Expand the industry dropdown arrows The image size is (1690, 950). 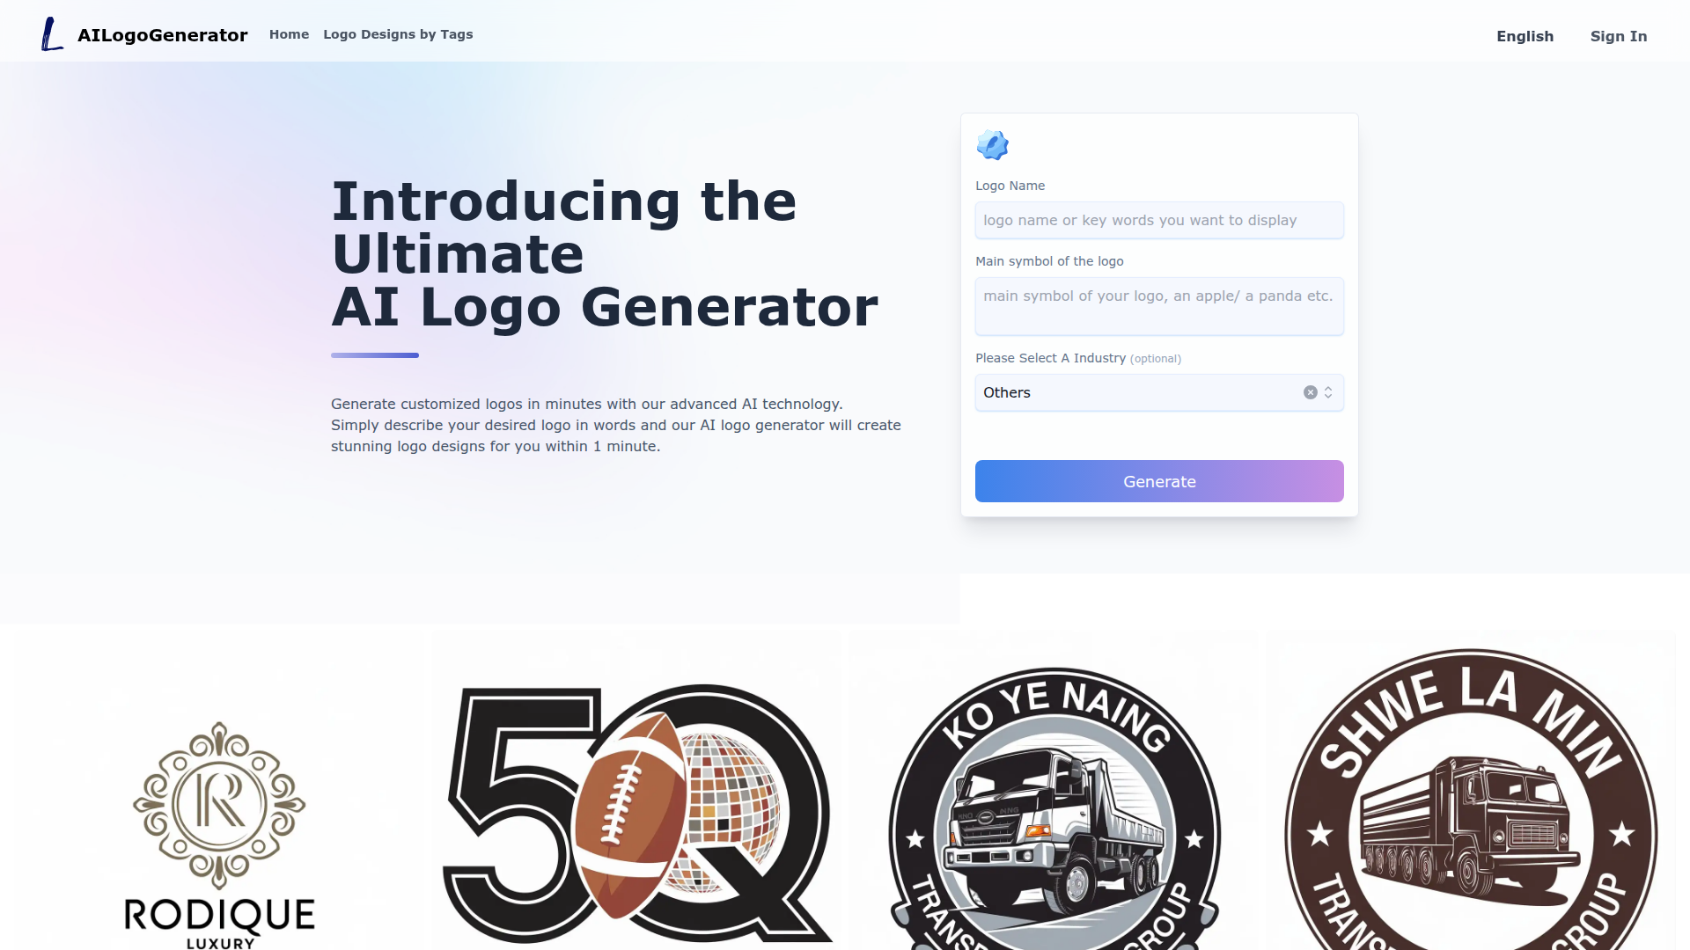[x=1328, y=392]
